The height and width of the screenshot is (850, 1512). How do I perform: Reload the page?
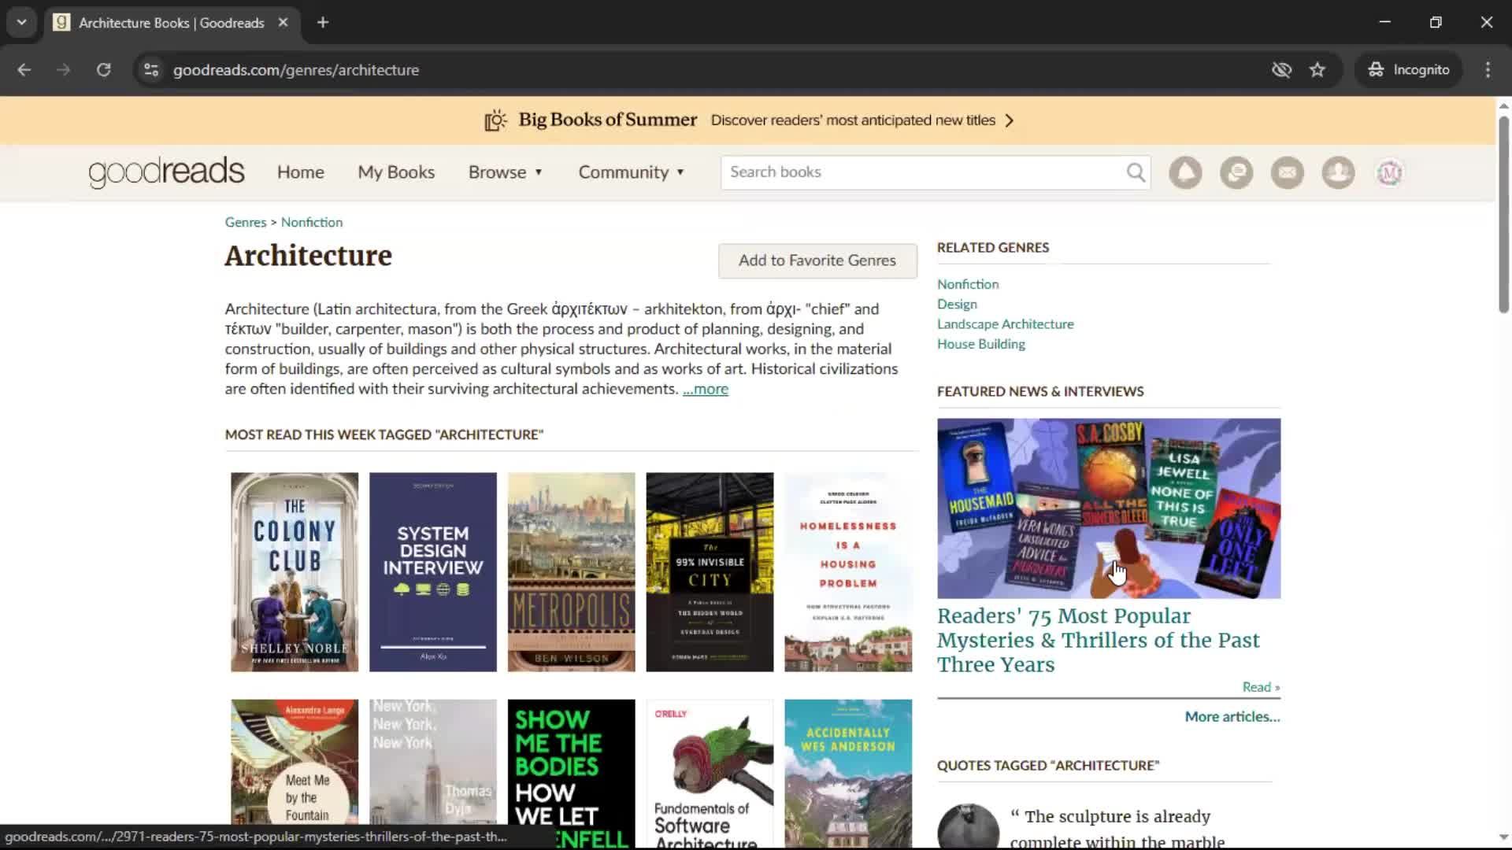(103, 70)
